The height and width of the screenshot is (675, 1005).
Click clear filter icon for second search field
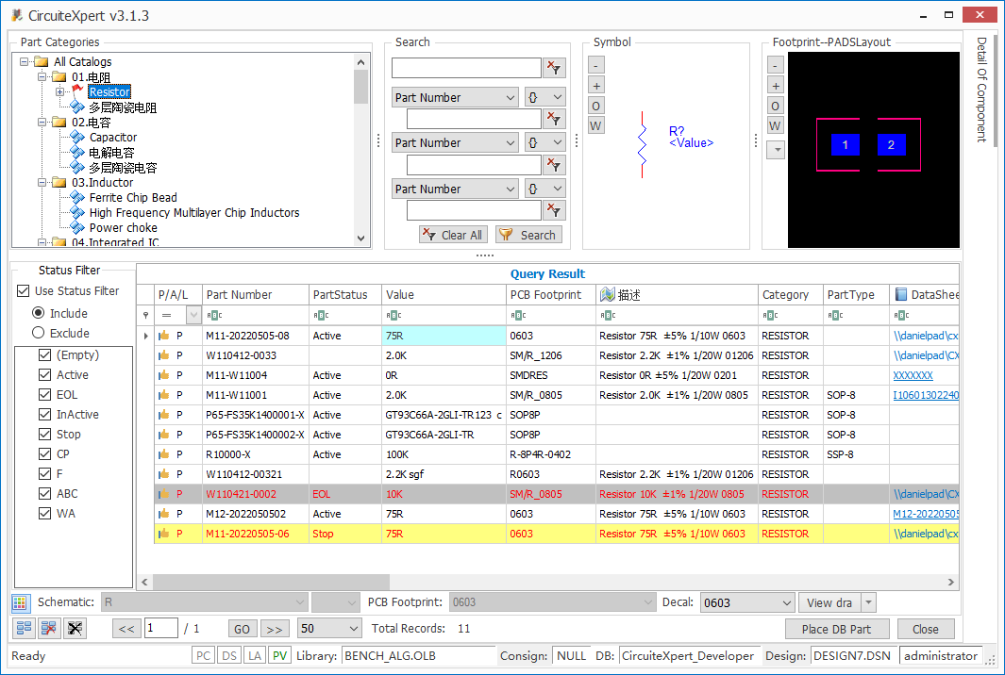click(x=554, y=119)
